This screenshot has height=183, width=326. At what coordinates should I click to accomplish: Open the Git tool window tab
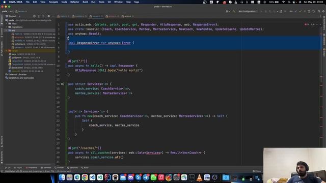(8, 168)
